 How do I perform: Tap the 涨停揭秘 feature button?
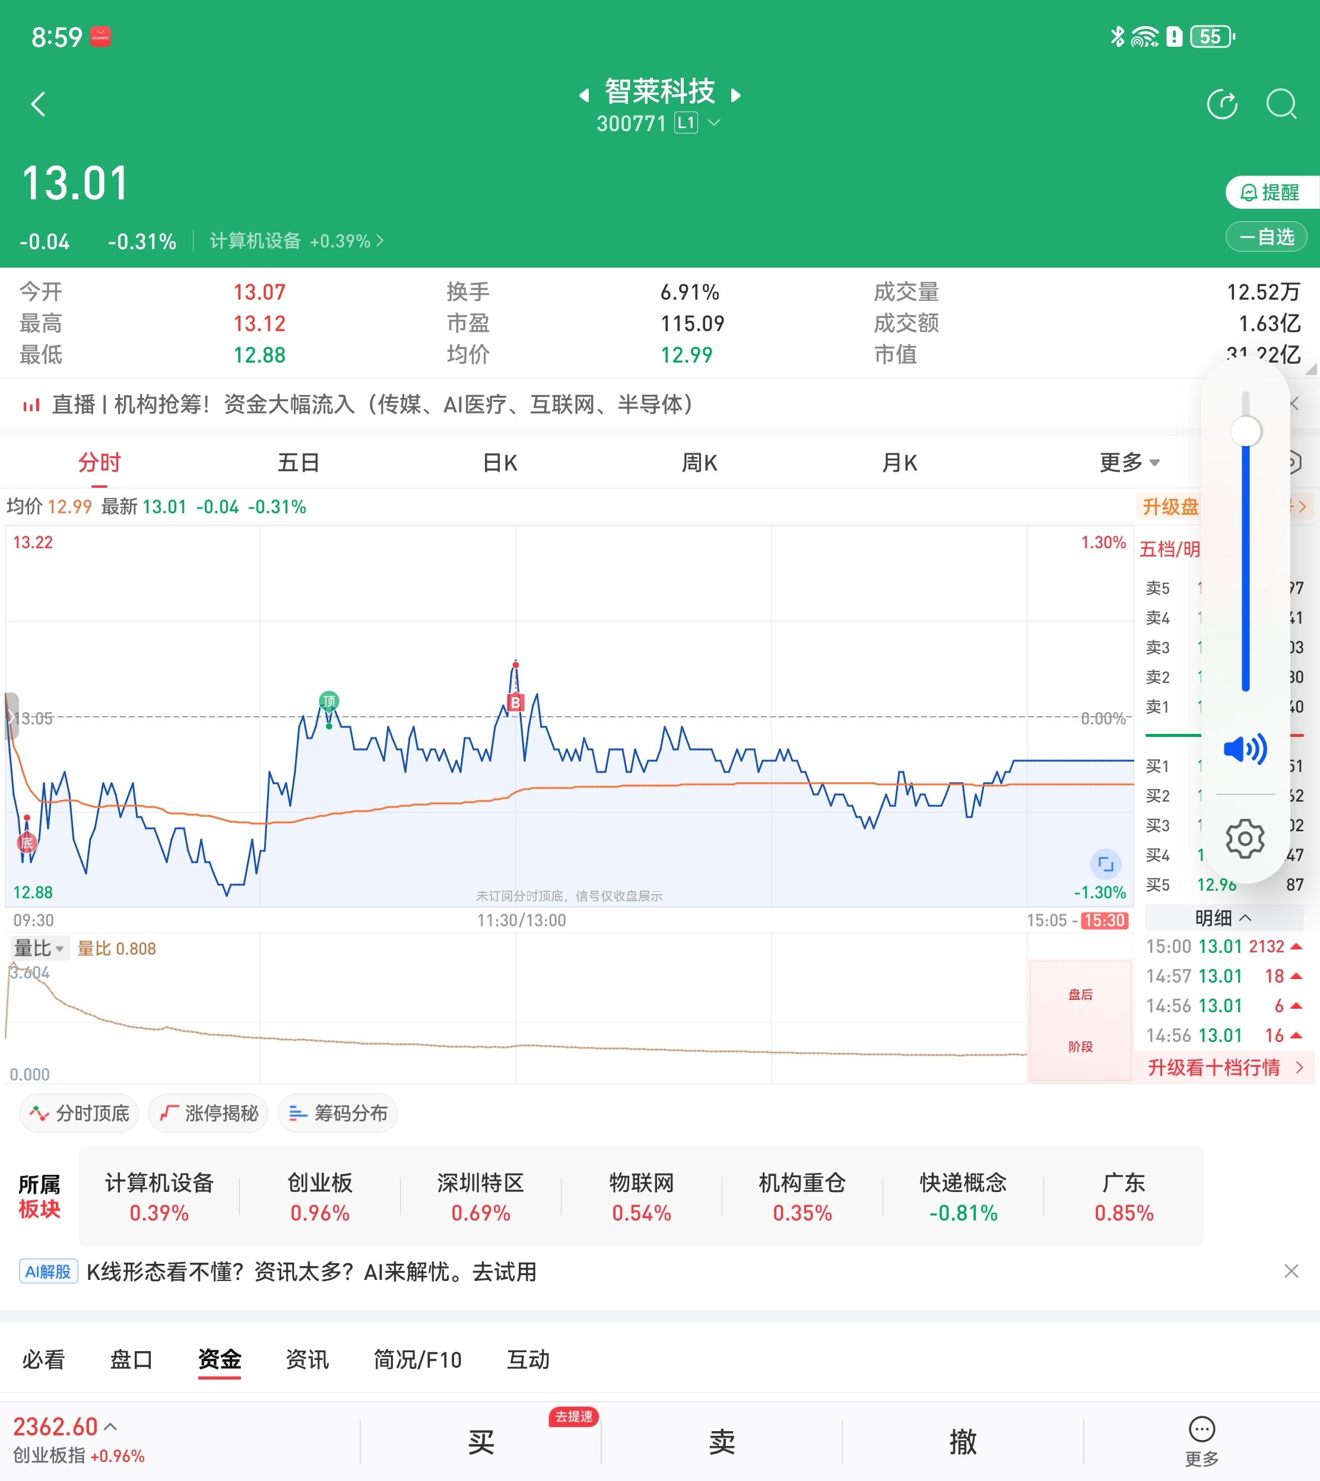coord(208,1113)
